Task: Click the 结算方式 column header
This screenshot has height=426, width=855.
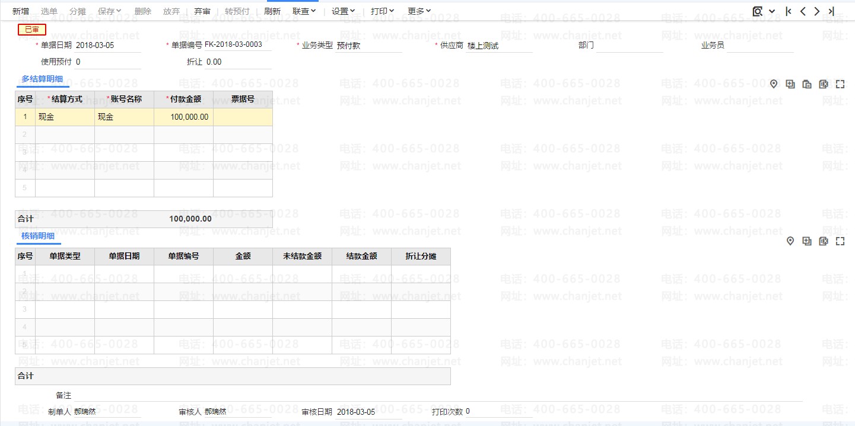Action: 65,100
